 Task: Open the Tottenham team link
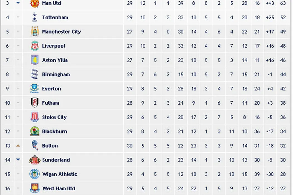(x=55, y=17)
